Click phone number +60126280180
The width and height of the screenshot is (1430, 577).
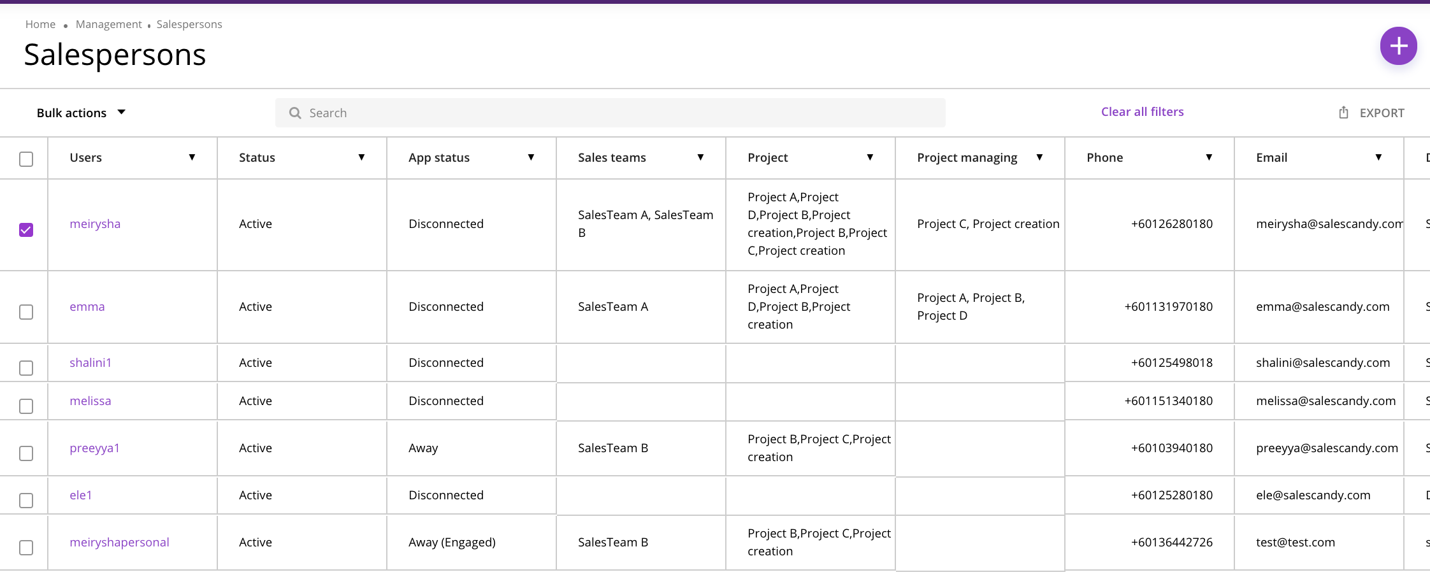pos(1171,224)
